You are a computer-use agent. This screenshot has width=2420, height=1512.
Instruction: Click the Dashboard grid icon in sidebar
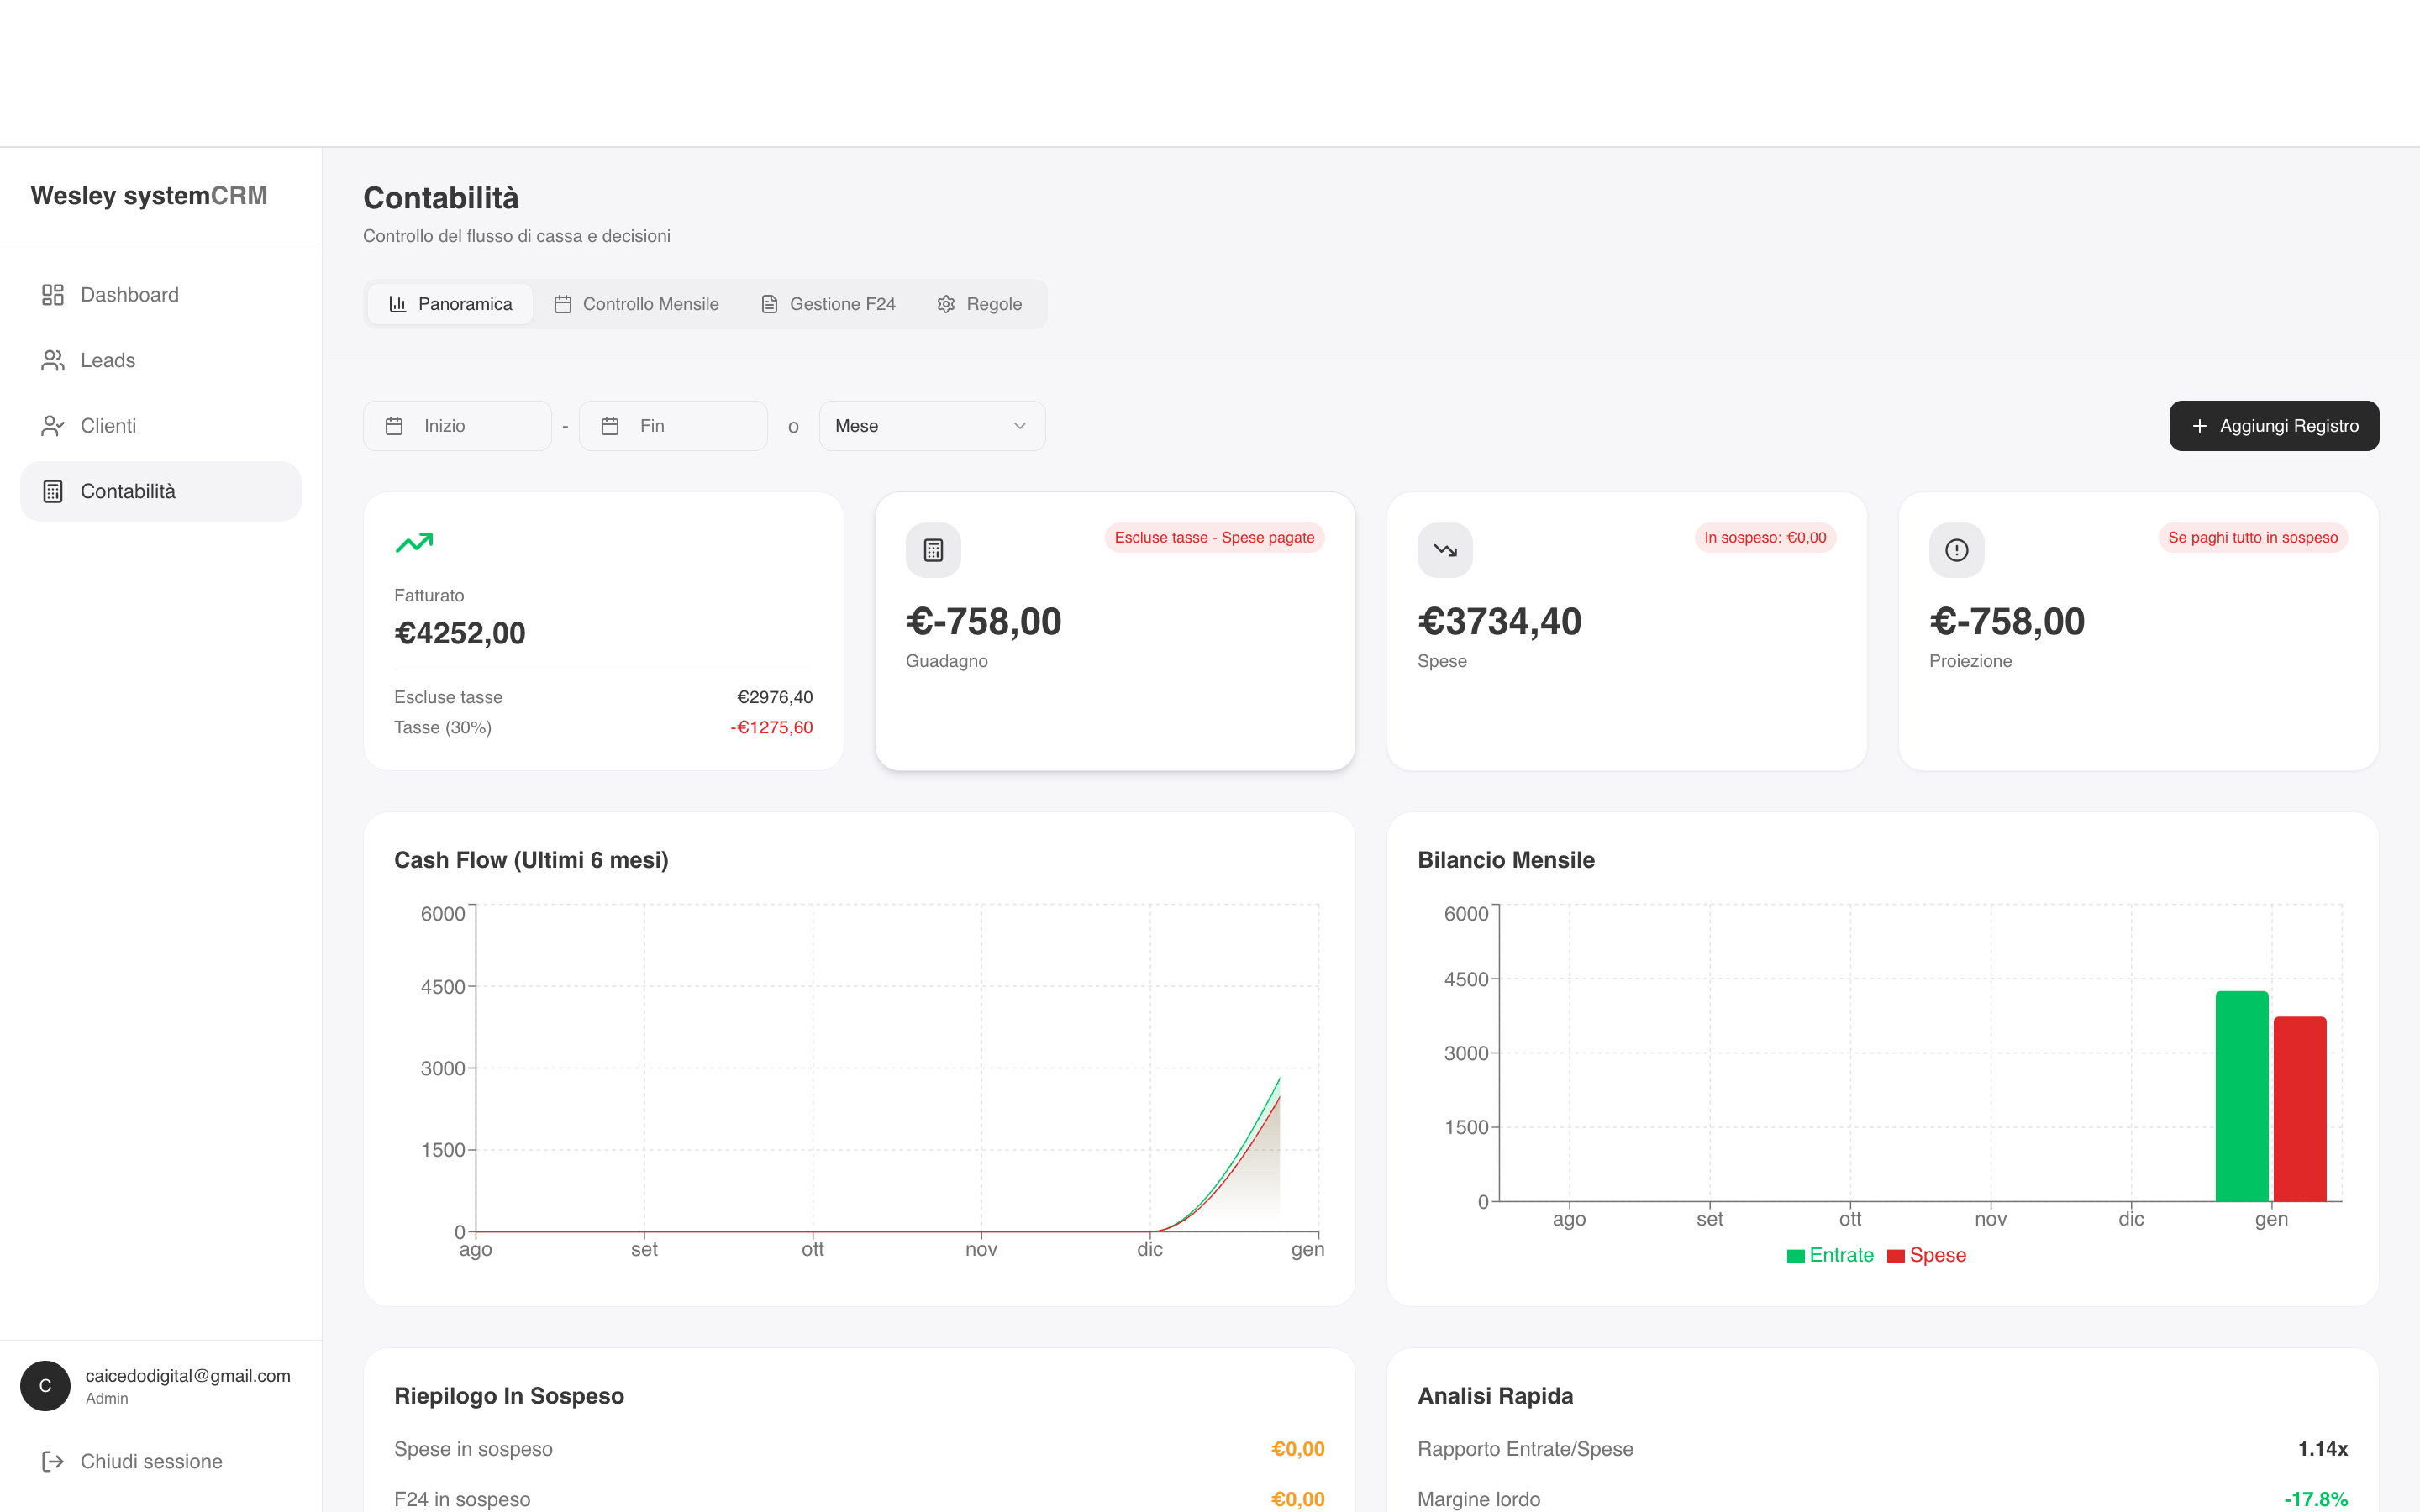53,295
